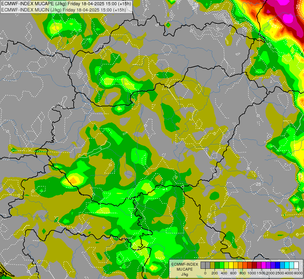
Task: Click the olive swatch in the MUCAPE legend
Action: 212,265
